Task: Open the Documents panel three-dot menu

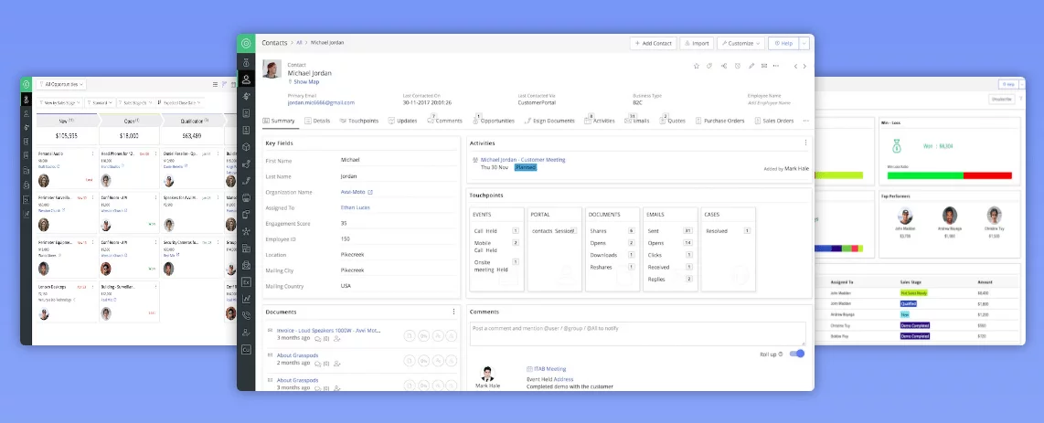Action: 453,312
